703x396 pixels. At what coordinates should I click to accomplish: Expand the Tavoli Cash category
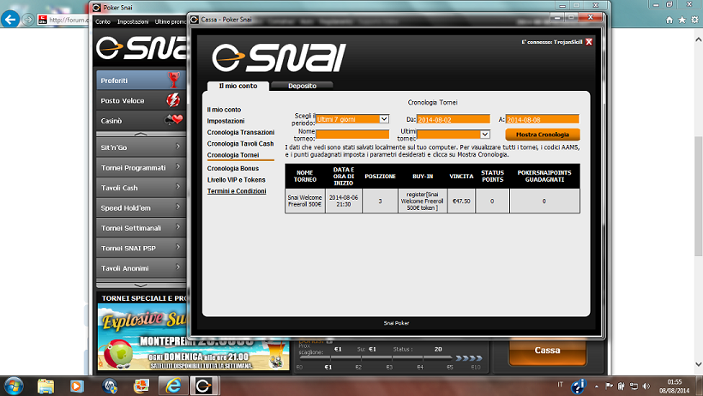tap(141, 188)
